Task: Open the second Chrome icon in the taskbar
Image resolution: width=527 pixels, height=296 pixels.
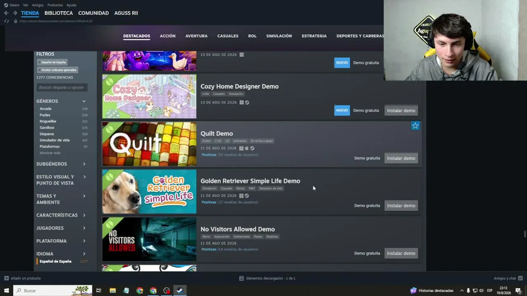Action: pos(153,291)
